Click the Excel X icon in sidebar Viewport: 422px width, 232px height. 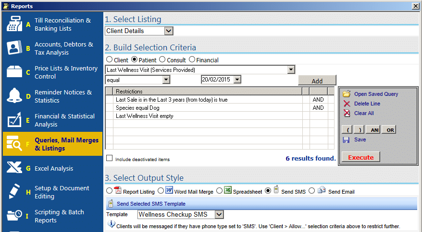click(x=14, y=168)
